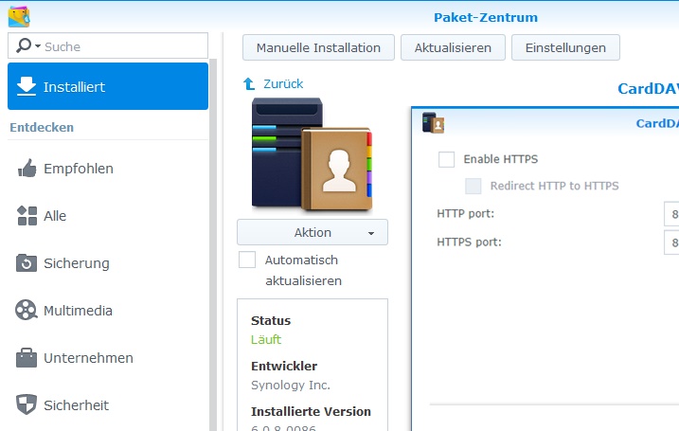Click the small CardDAV icon in dialog header
Viewport: 679px width, 431px height.
tap(433, 122)
